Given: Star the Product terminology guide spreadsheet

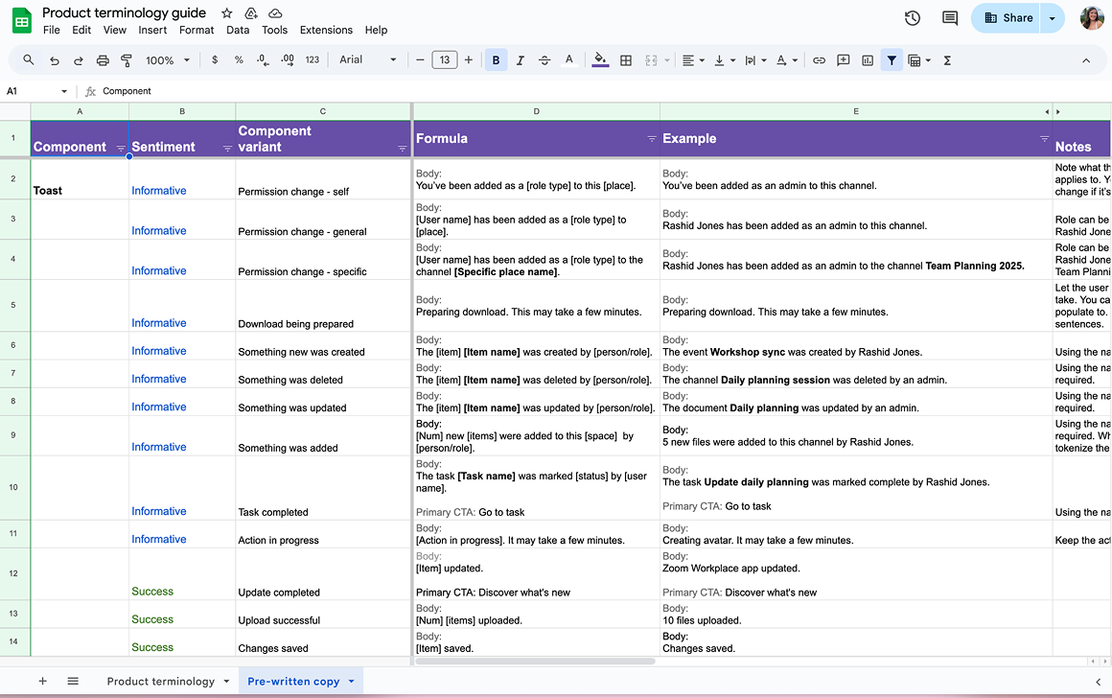Looking at the screenshot, I should (x=226, y=13).
